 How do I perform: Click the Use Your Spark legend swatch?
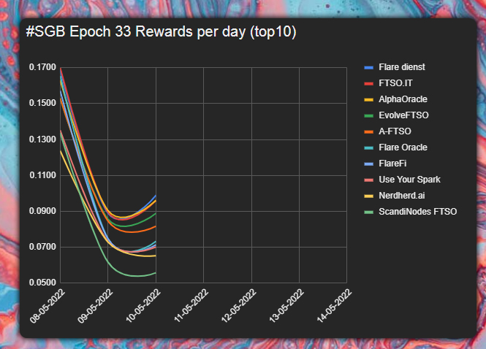pos(368,180)
